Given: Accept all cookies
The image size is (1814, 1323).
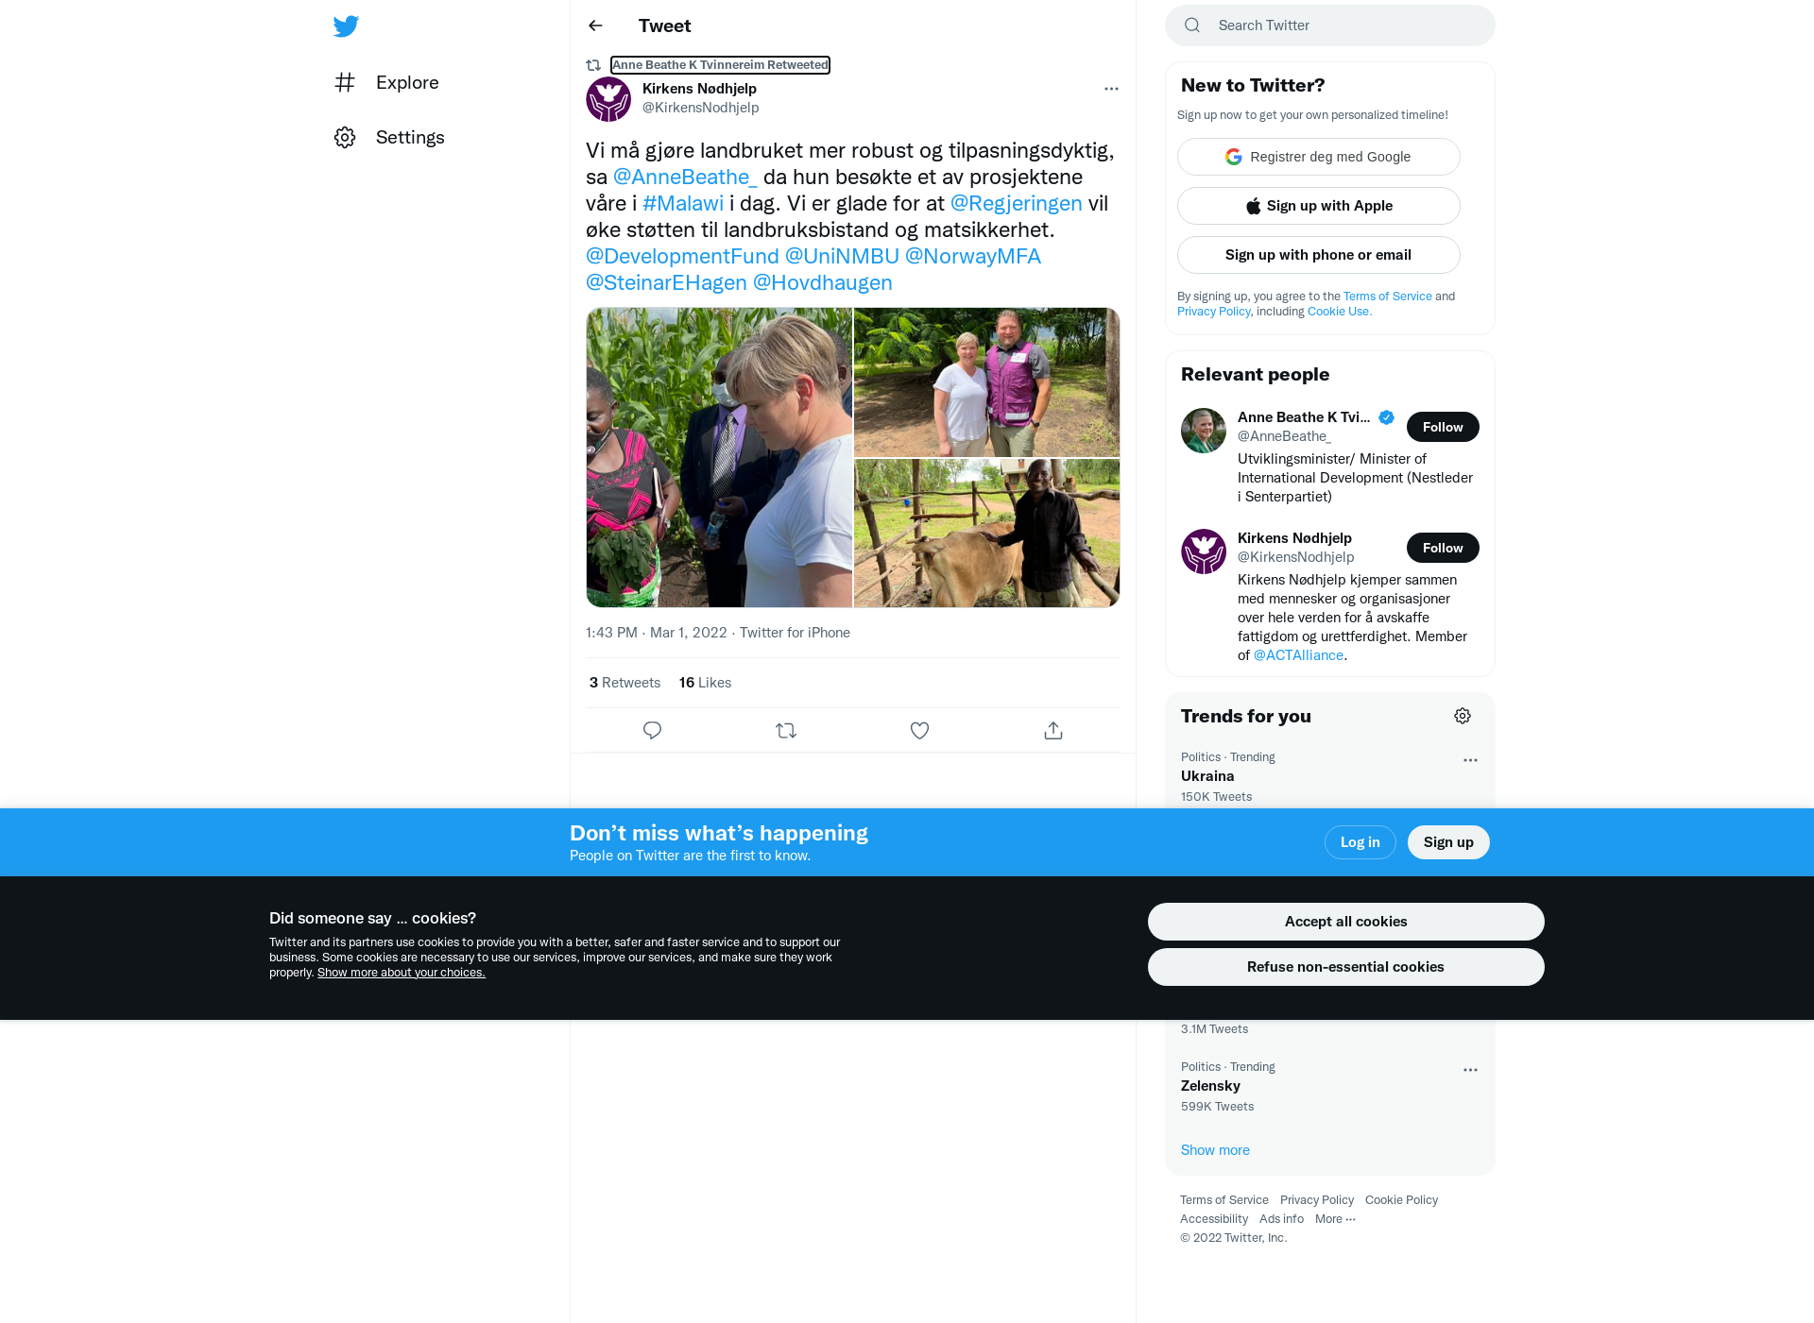Looking at the screenshot, I should [1345, 922].
